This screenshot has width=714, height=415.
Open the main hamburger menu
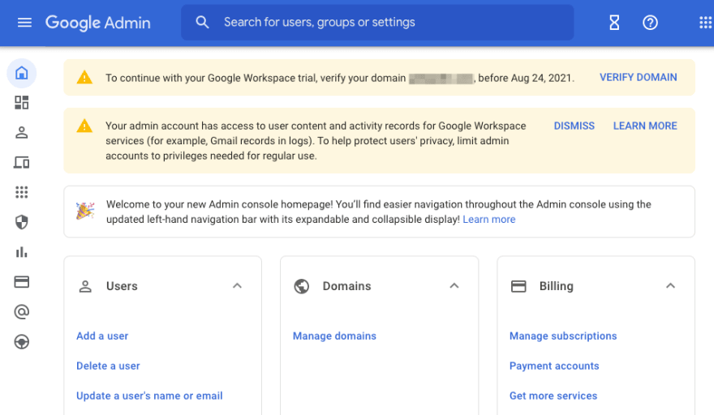(24, 23)
